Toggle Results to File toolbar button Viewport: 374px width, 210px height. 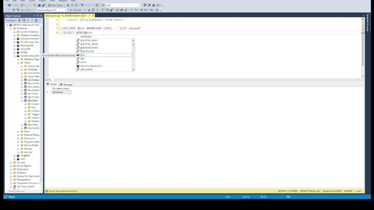126,10
